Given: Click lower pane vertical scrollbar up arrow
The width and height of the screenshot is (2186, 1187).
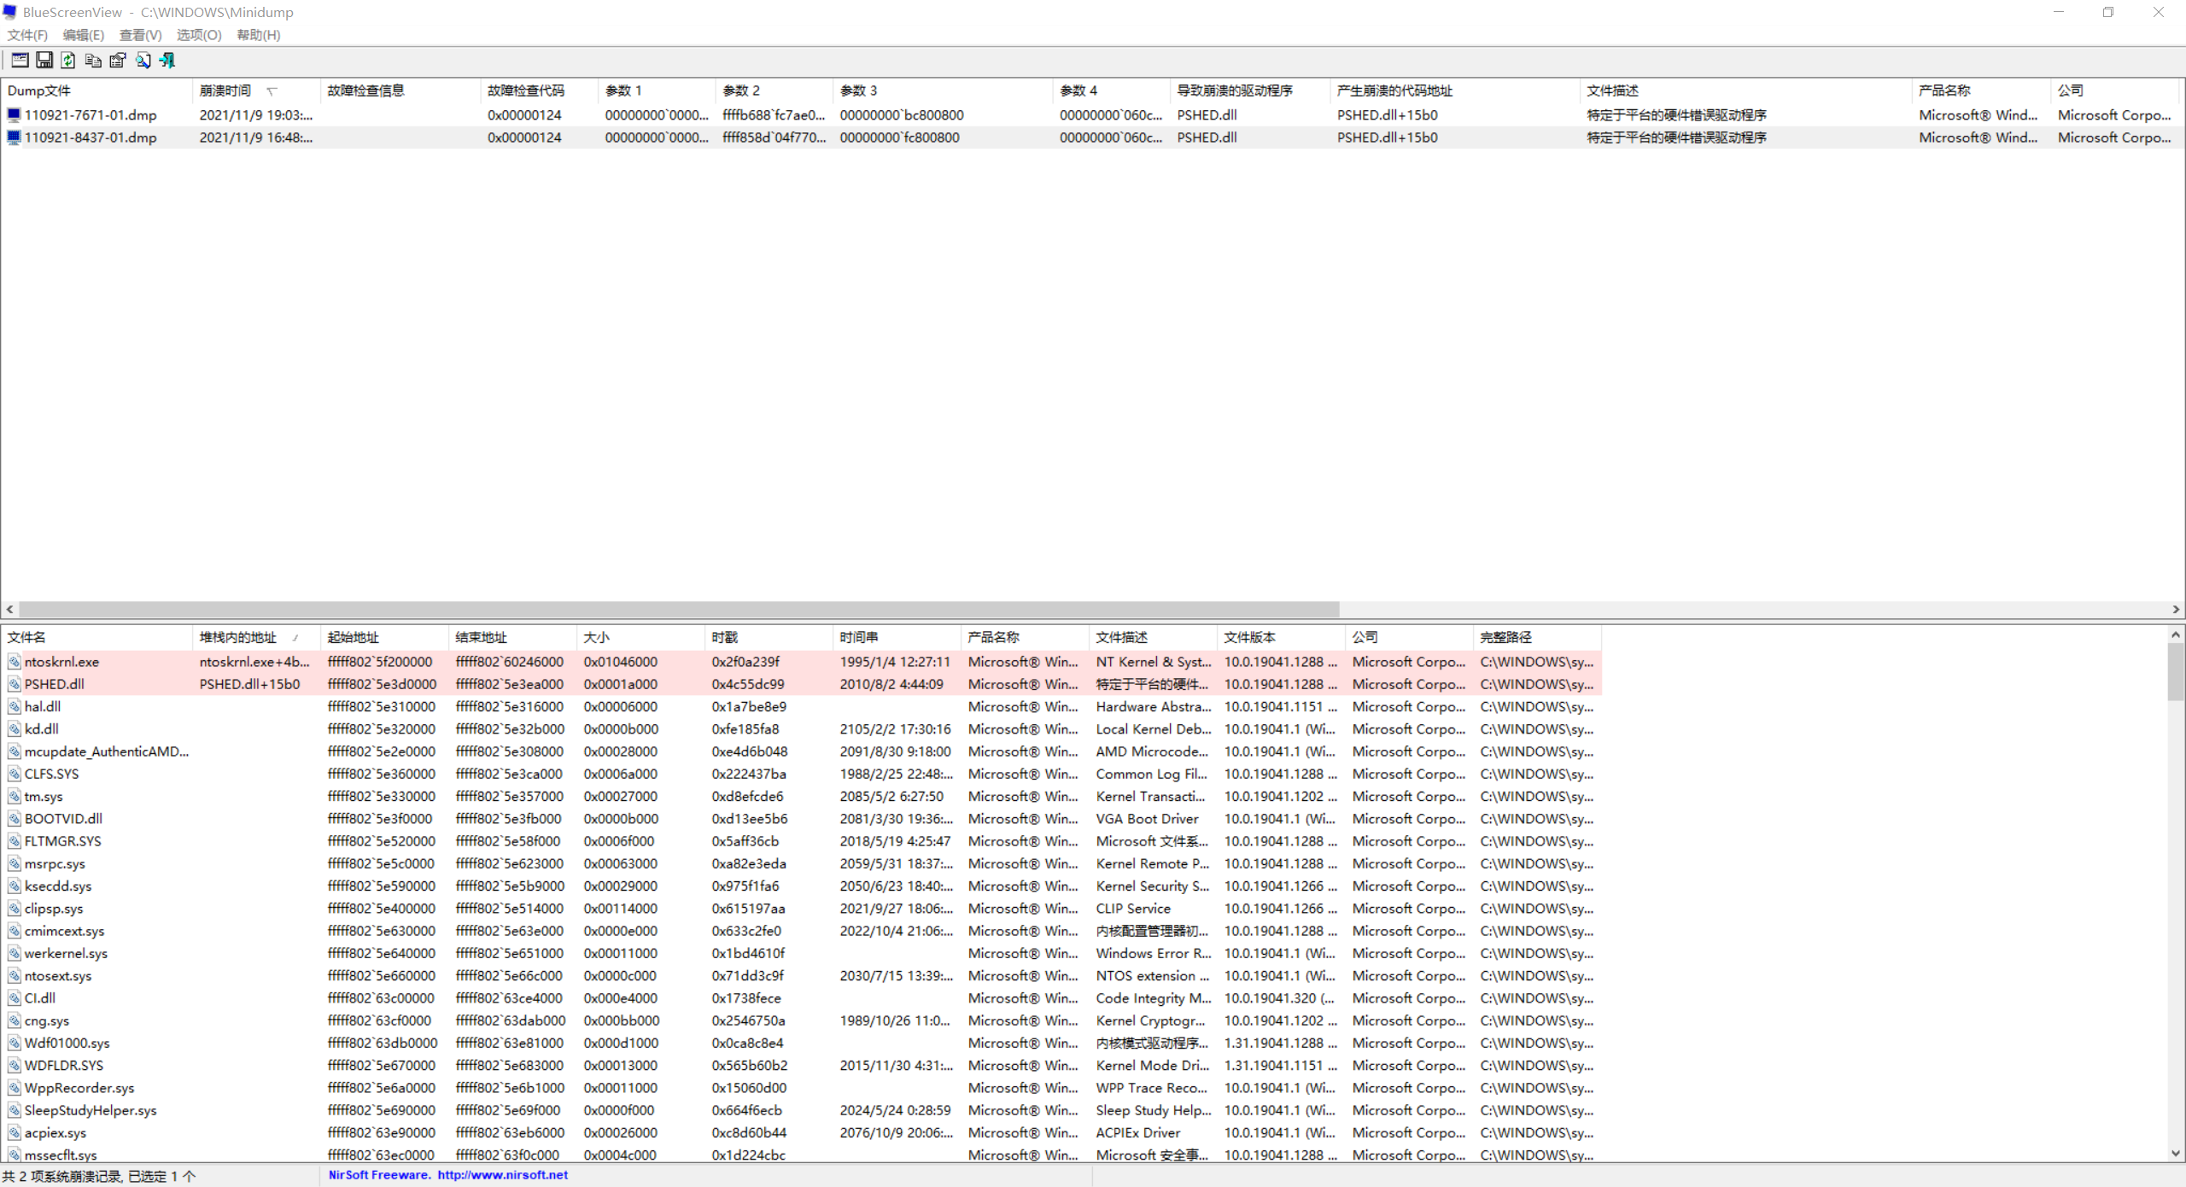Looking at the screenshot, I should (2176, 634).
